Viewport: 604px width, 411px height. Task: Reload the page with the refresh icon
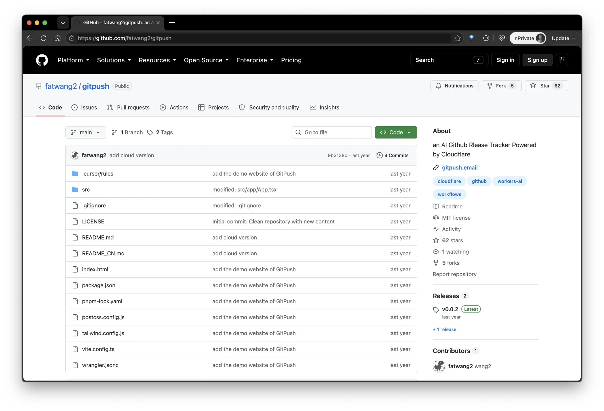pos(43,38)
